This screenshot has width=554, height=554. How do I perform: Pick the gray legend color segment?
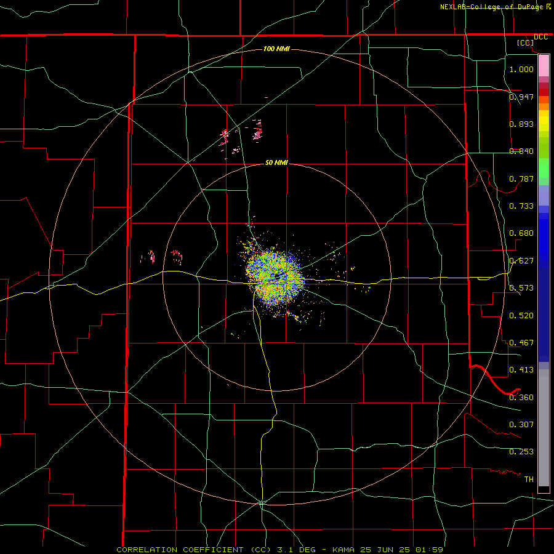544,428
